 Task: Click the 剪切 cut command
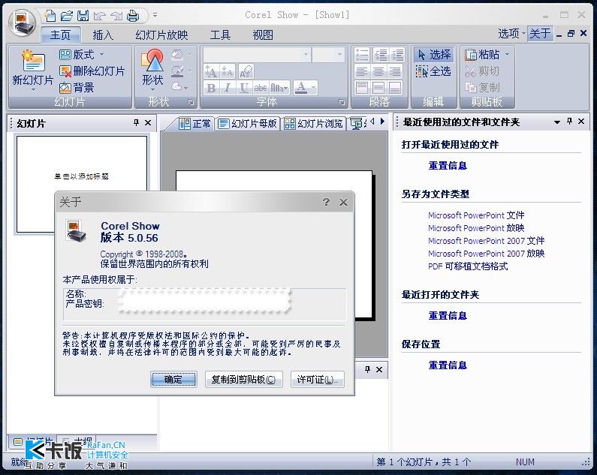coord(481,71)
